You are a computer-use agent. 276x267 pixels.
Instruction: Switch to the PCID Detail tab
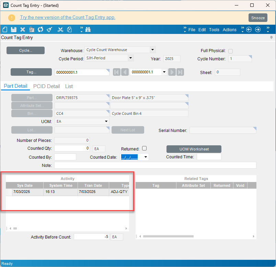[x=46, y=86]
